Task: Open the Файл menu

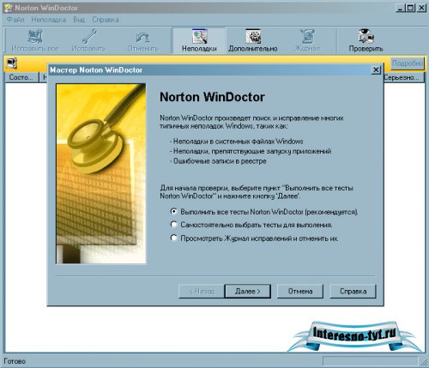Action: coord(15,20)
